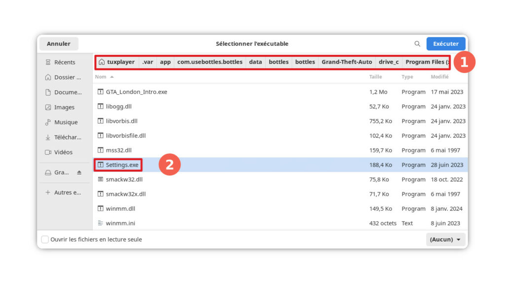Sort files by the Nom column
Image resolution: width=505 pixels, height=288 pixels.
[101, 77]
